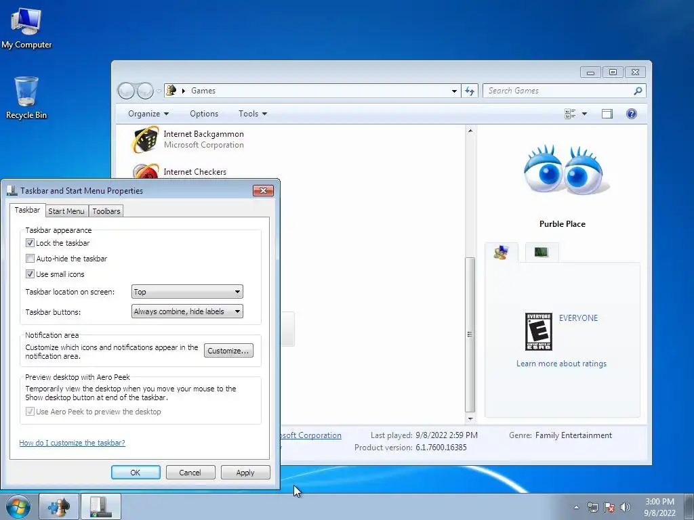
Task: Select the performance tab icon in preview pane
Action: (x=542, y=252)
